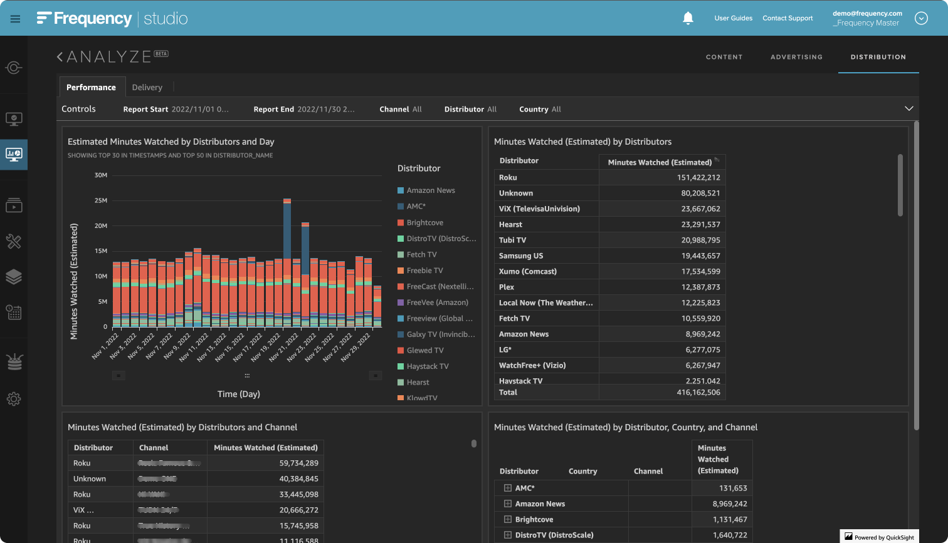The image size is (948, 543).
Task: Open the tools wrench sidebar icon
Action: pos(14,241)
